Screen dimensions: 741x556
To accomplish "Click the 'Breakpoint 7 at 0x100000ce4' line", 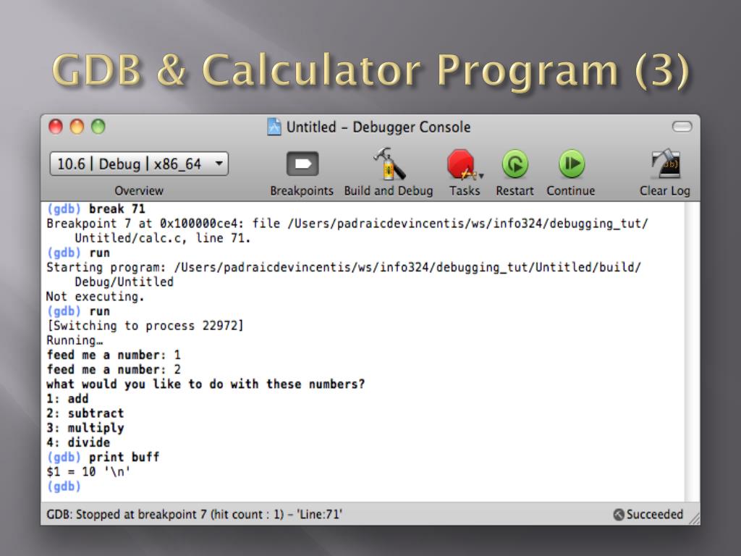I will [347, 224].
